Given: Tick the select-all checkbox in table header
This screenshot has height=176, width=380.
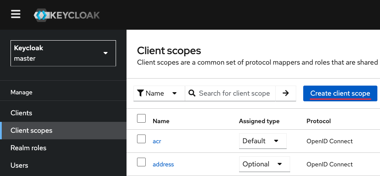Looking at the screenshot, I should (141, 118).
